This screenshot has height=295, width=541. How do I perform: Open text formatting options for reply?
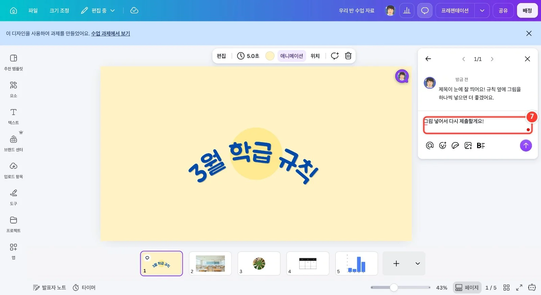click(x=481, y=145)
